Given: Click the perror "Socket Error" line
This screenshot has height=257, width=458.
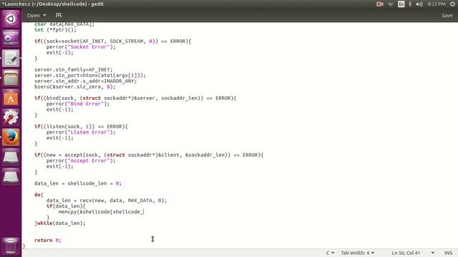Looking at the screenshot, I should pos(81,47).
